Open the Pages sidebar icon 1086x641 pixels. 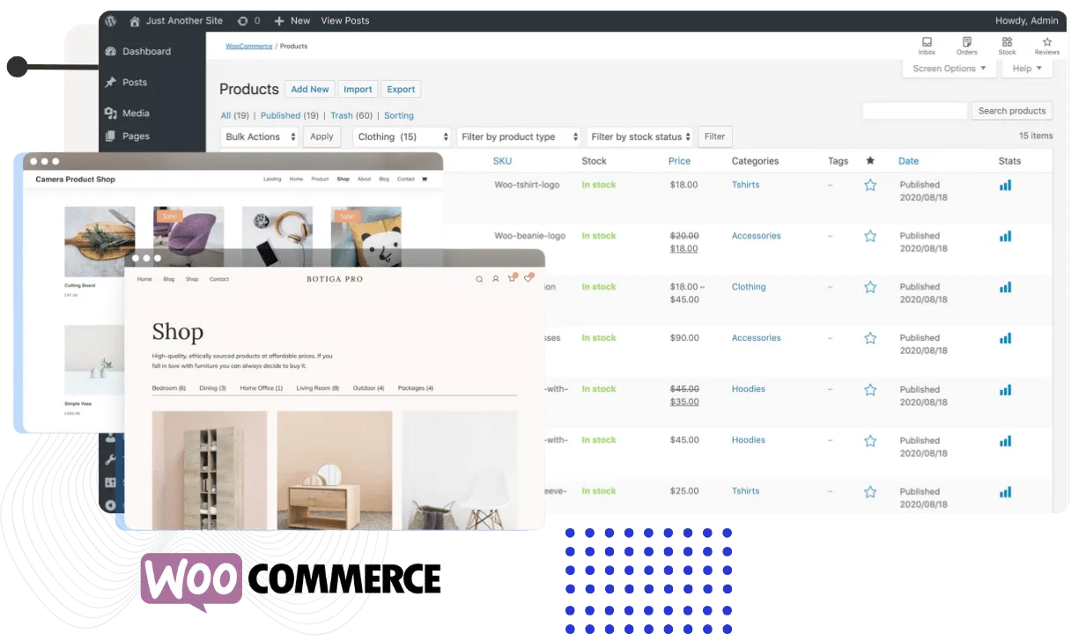111,136
